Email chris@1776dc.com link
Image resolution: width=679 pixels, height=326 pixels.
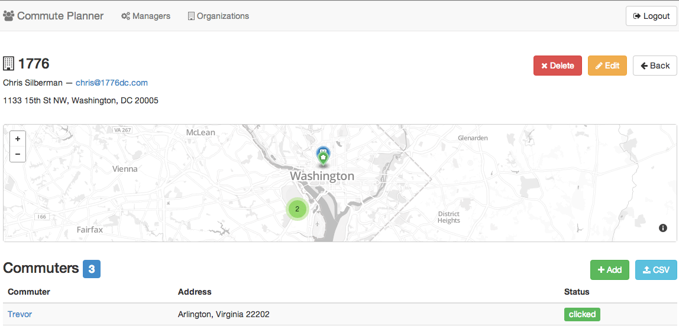(112, 83)
